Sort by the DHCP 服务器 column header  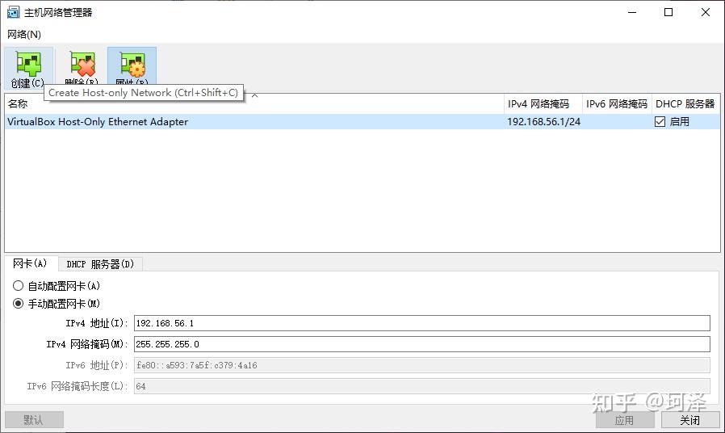685,104
